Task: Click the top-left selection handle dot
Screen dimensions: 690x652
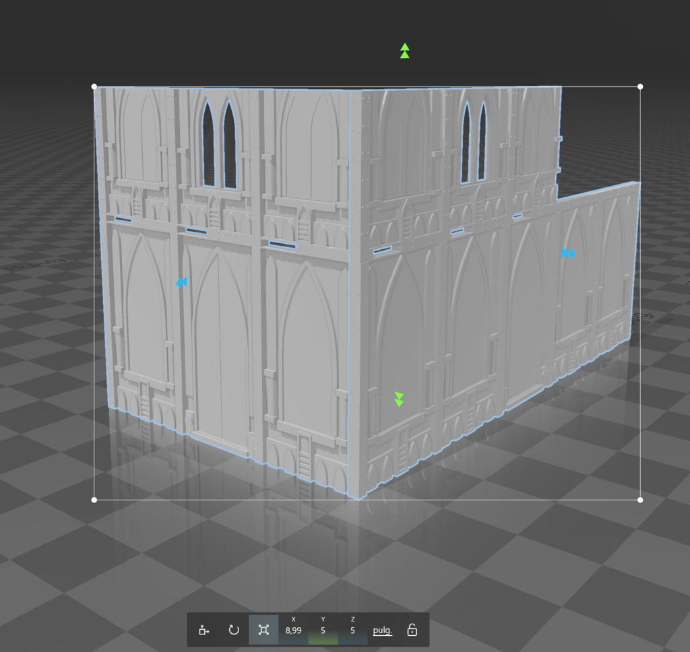Action: pyautogui.click(x=94, y=86)
